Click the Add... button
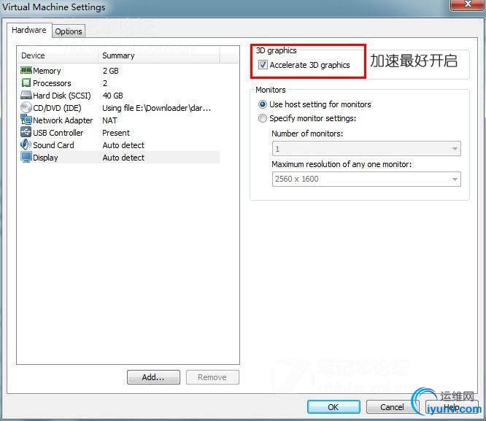486x421 pixels. tap(153, 377)
